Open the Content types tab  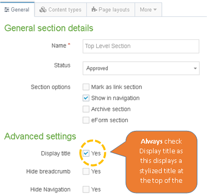(61, 10)
